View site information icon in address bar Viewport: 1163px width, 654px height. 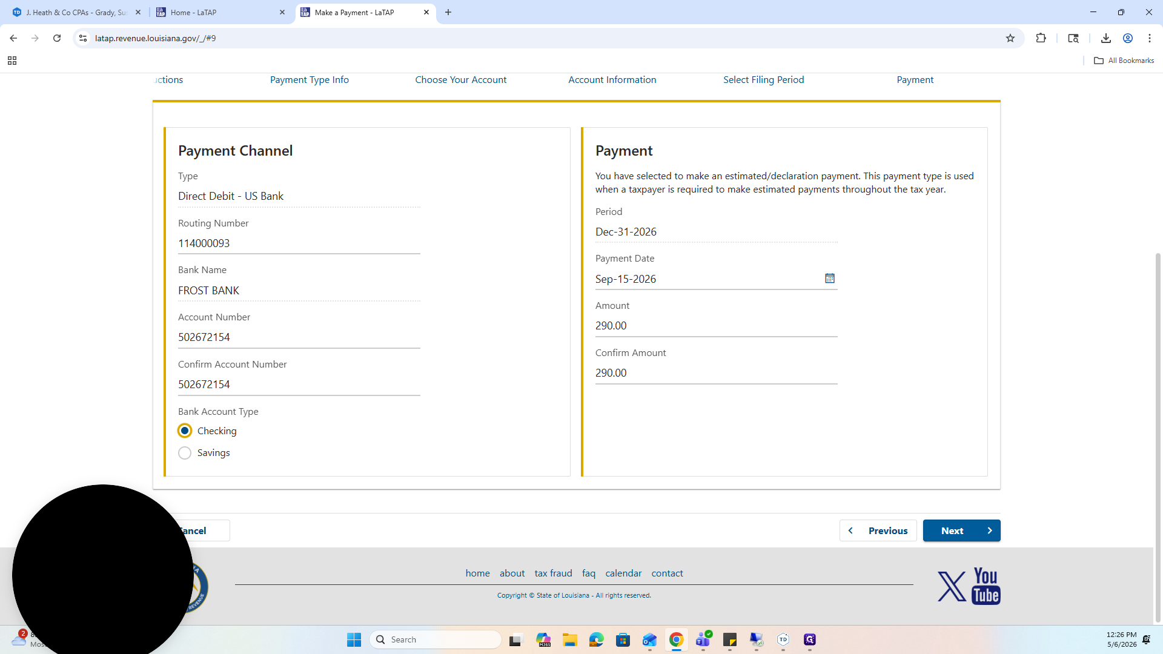(83, 38)
